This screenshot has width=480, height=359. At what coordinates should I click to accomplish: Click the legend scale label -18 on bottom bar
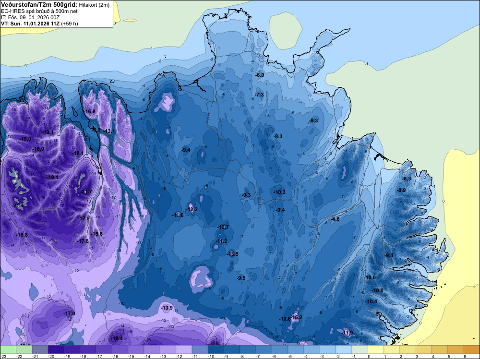click(x=83, y=356)
